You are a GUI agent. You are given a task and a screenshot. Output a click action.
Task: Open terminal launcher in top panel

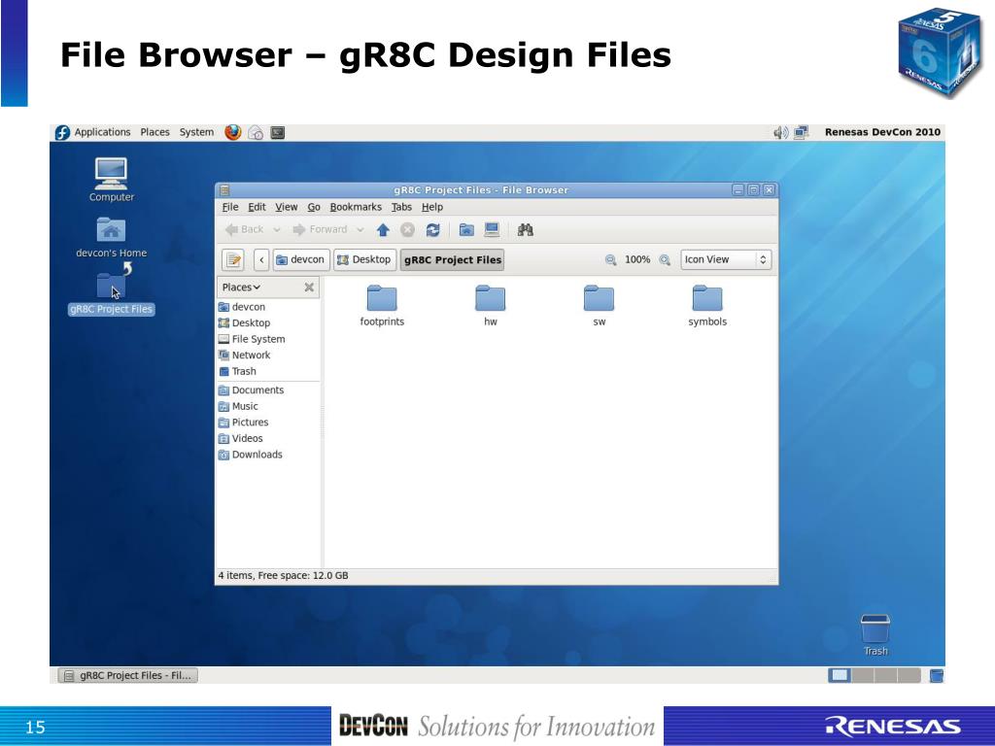coord(278,132)
